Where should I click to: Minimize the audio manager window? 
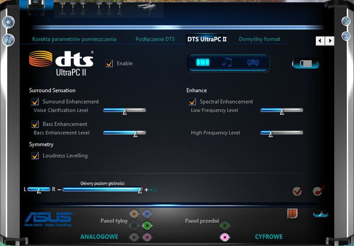pyautogui.click(x=346, y=36)
